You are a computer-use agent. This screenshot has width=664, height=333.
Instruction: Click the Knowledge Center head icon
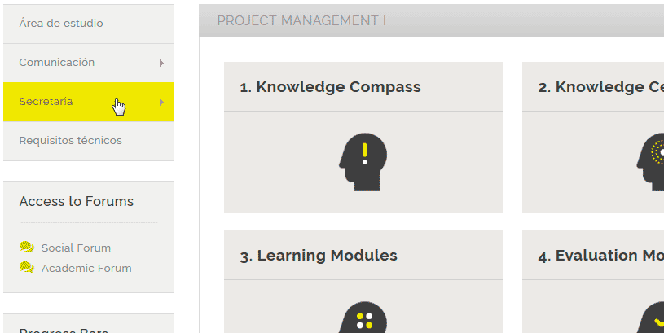(651, 161)
